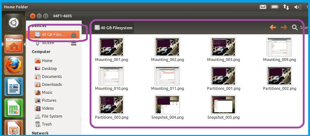The image size is (310, 136).
Task: Launch LibreOffice Impress from the launcher
Action: tap(14, 127)
